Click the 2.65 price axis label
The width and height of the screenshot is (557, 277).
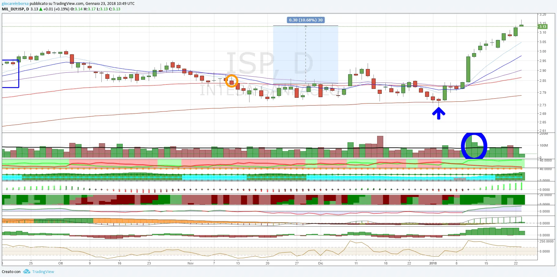(x=543, y=122)
